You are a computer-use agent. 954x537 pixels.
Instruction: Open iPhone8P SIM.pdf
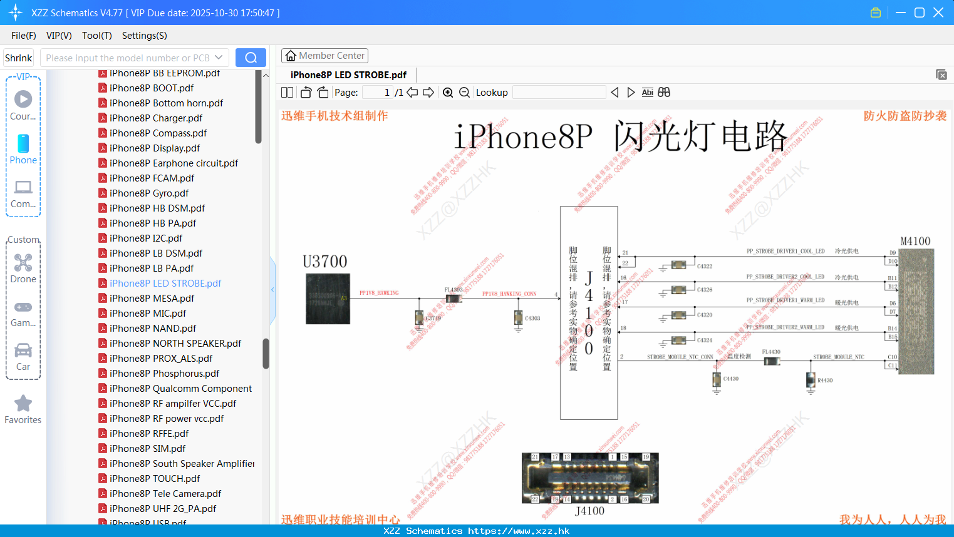[x=147, y=449]
